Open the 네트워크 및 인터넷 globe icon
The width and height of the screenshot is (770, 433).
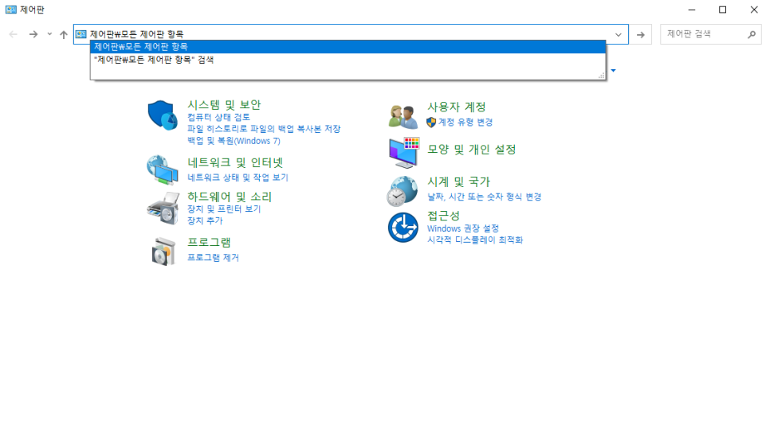[163, 170]
